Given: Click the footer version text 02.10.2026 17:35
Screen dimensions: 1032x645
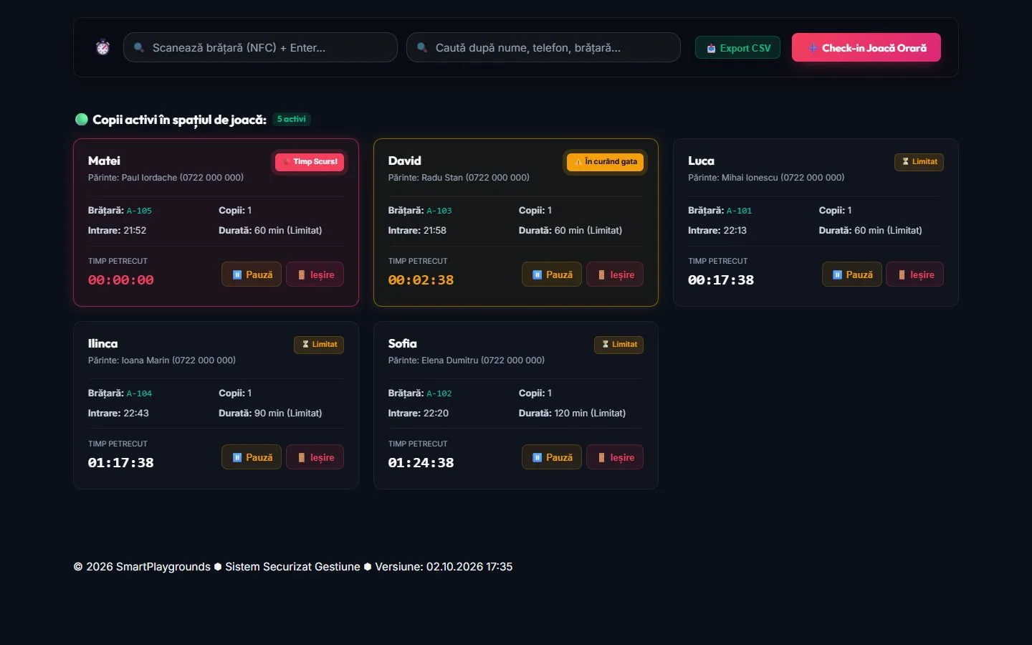Looking at the screenshot, I should [x=469, y=567].
